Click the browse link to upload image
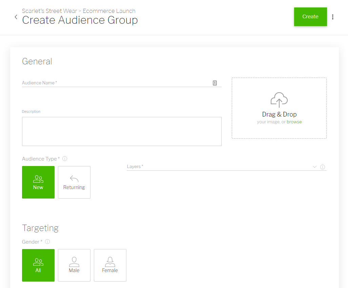 pyautogui.click(x=294, y=122)
